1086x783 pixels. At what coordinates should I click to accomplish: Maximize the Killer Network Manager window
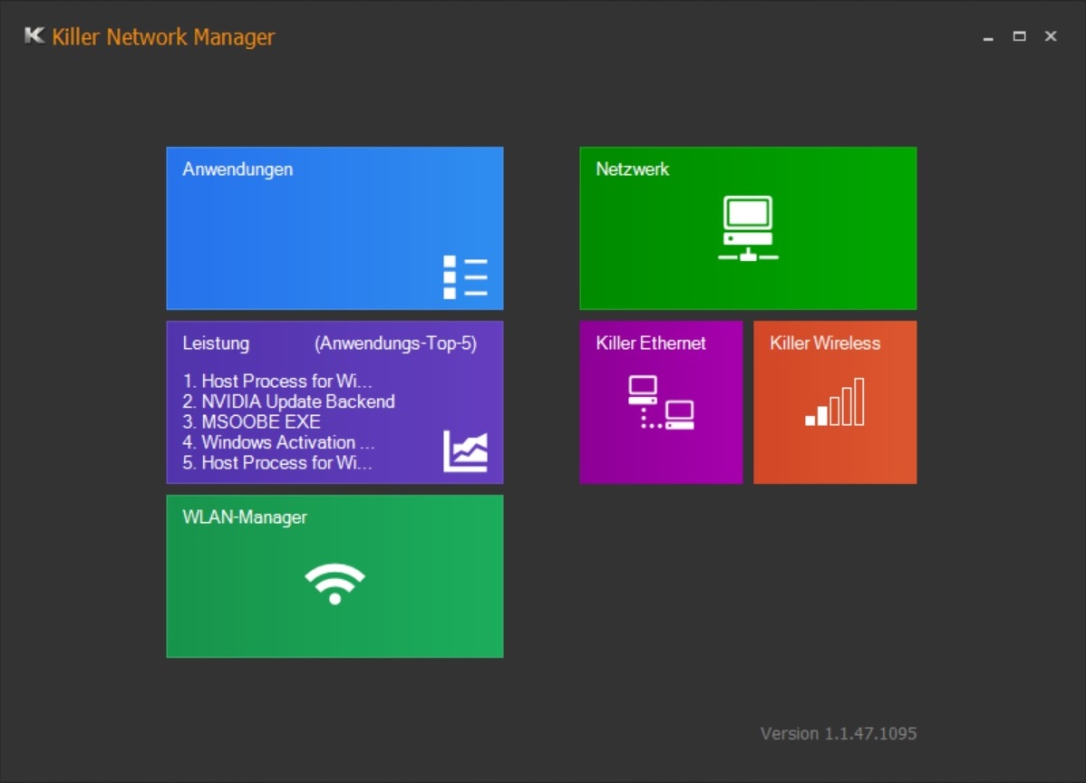(1020, 36)
